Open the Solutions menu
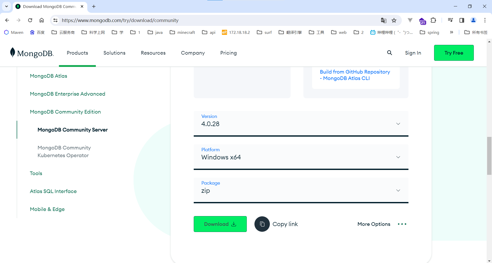The height and width of the screenshot is (263, 492). [114, 53]
